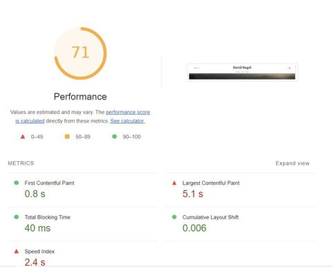Select the First Contentful Paint label

(49, 183)
